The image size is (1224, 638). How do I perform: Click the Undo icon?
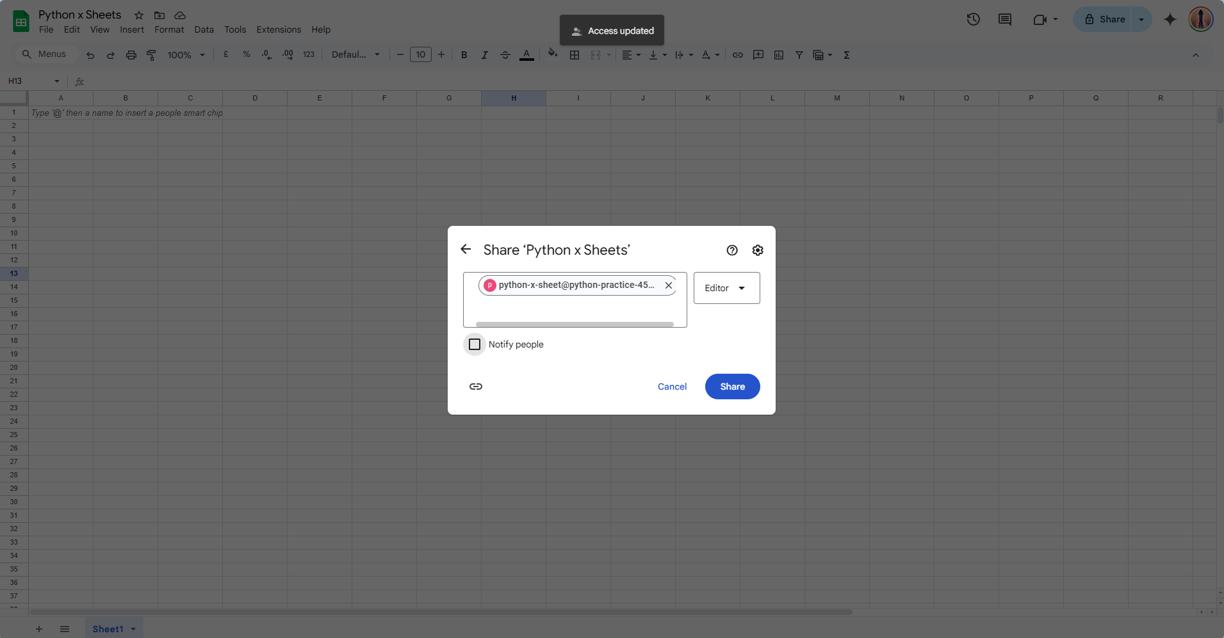click(x=90, y=55)
